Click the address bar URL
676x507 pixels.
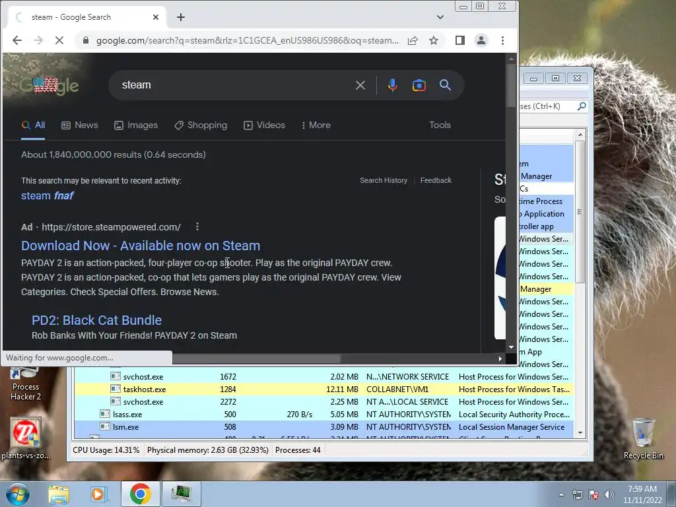(247, 40)
